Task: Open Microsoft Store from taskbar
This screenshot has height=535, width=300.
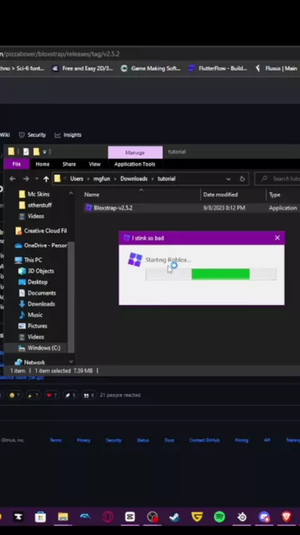Action: 40,517
